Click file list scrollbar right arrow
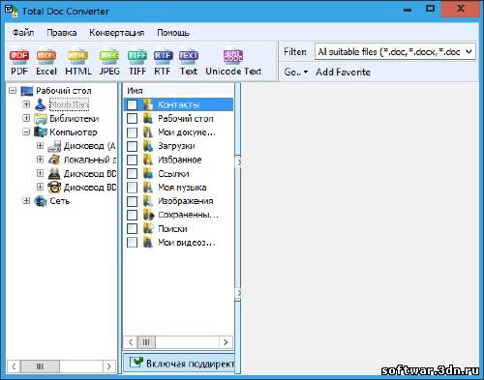Image resolution: width=484 pixels, height=380 pixels. 226,342
